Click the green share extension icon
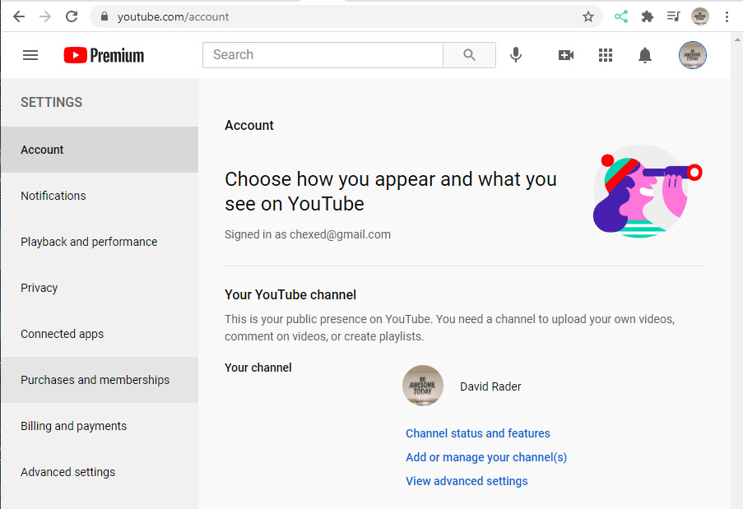 tap(620, 17)
